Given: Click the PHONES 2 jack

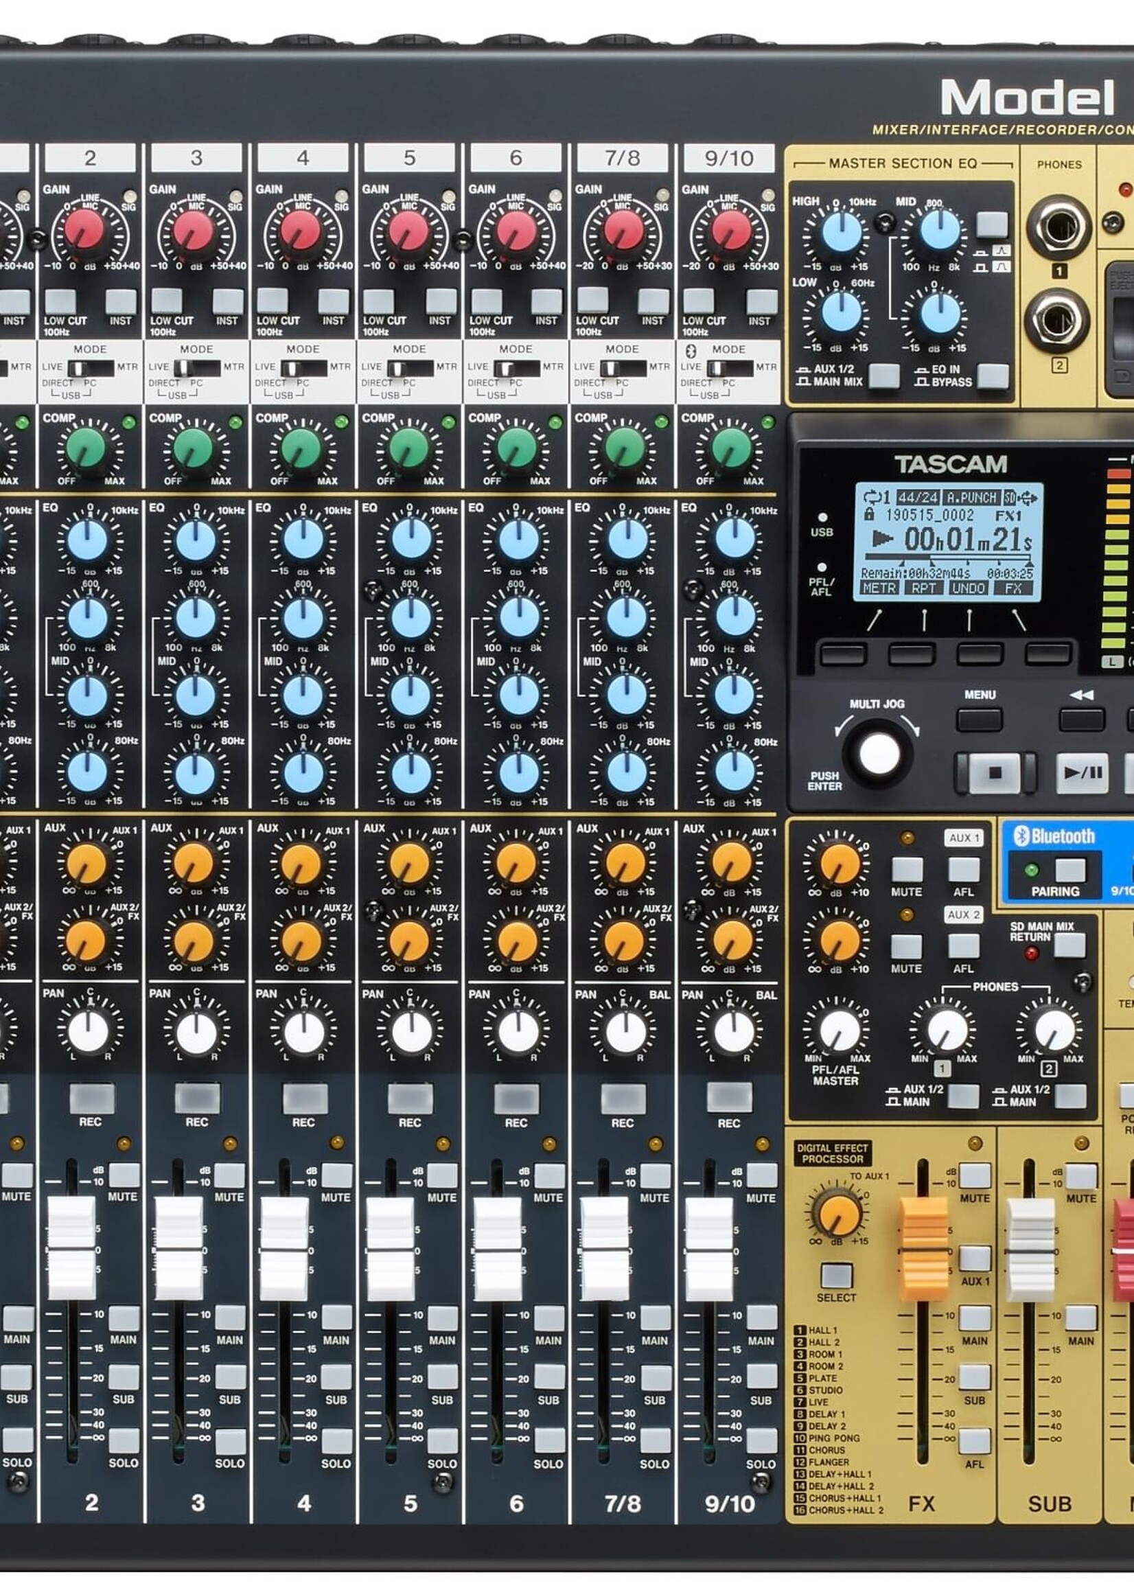Looking at the screenshot, I should click(1058, 320).
